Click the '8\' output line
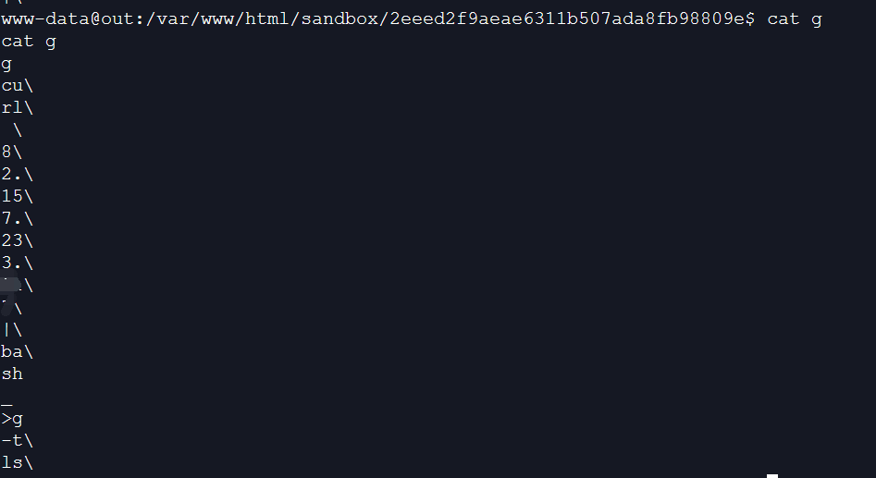 pyautogui.click(x=12, y=153)
